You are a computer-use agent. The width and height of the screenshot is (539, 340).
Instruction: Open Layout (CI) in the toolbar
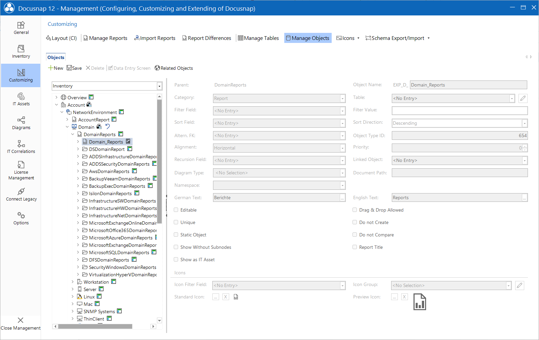pyautogui.click(x=61, y=38)
